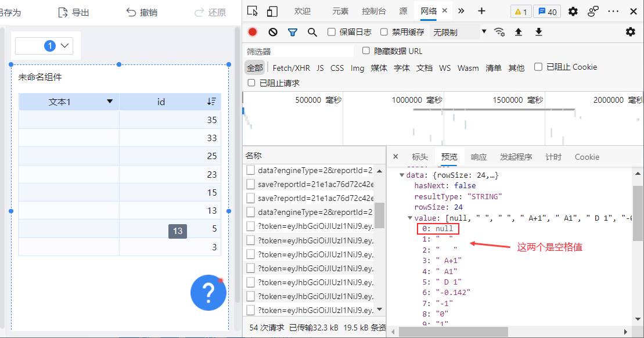Click the request list scroll-down arrow
Viewport: 644px width, 338px height.
tap(380, 309)
